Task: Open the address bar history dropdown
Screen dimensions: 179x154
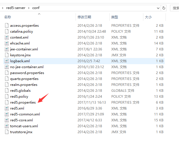Action: coord(158,8)
